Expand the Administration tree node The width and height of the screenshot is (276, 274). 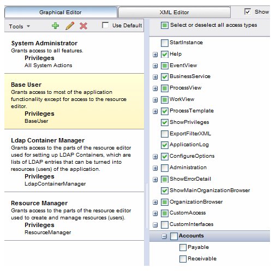(x=155, y=168)
